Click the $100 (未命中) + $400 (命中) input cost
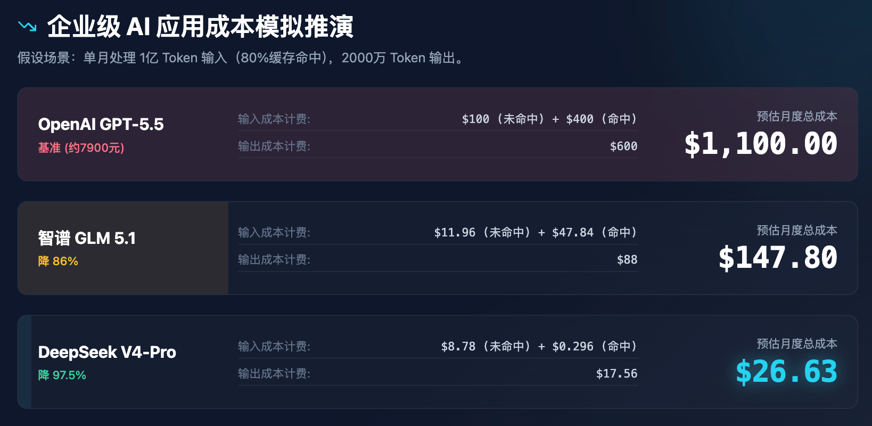872x426 pixels. pos(549,119)
